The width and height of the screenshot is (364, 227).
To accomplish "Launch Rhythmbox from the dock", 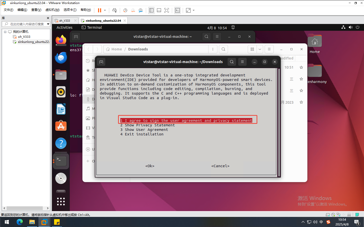I will click(61, 92).
